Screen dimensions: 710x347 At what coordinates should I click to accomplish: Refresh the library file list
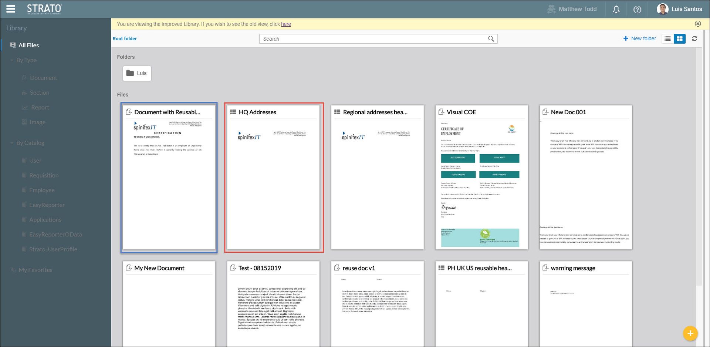[694, 39]
